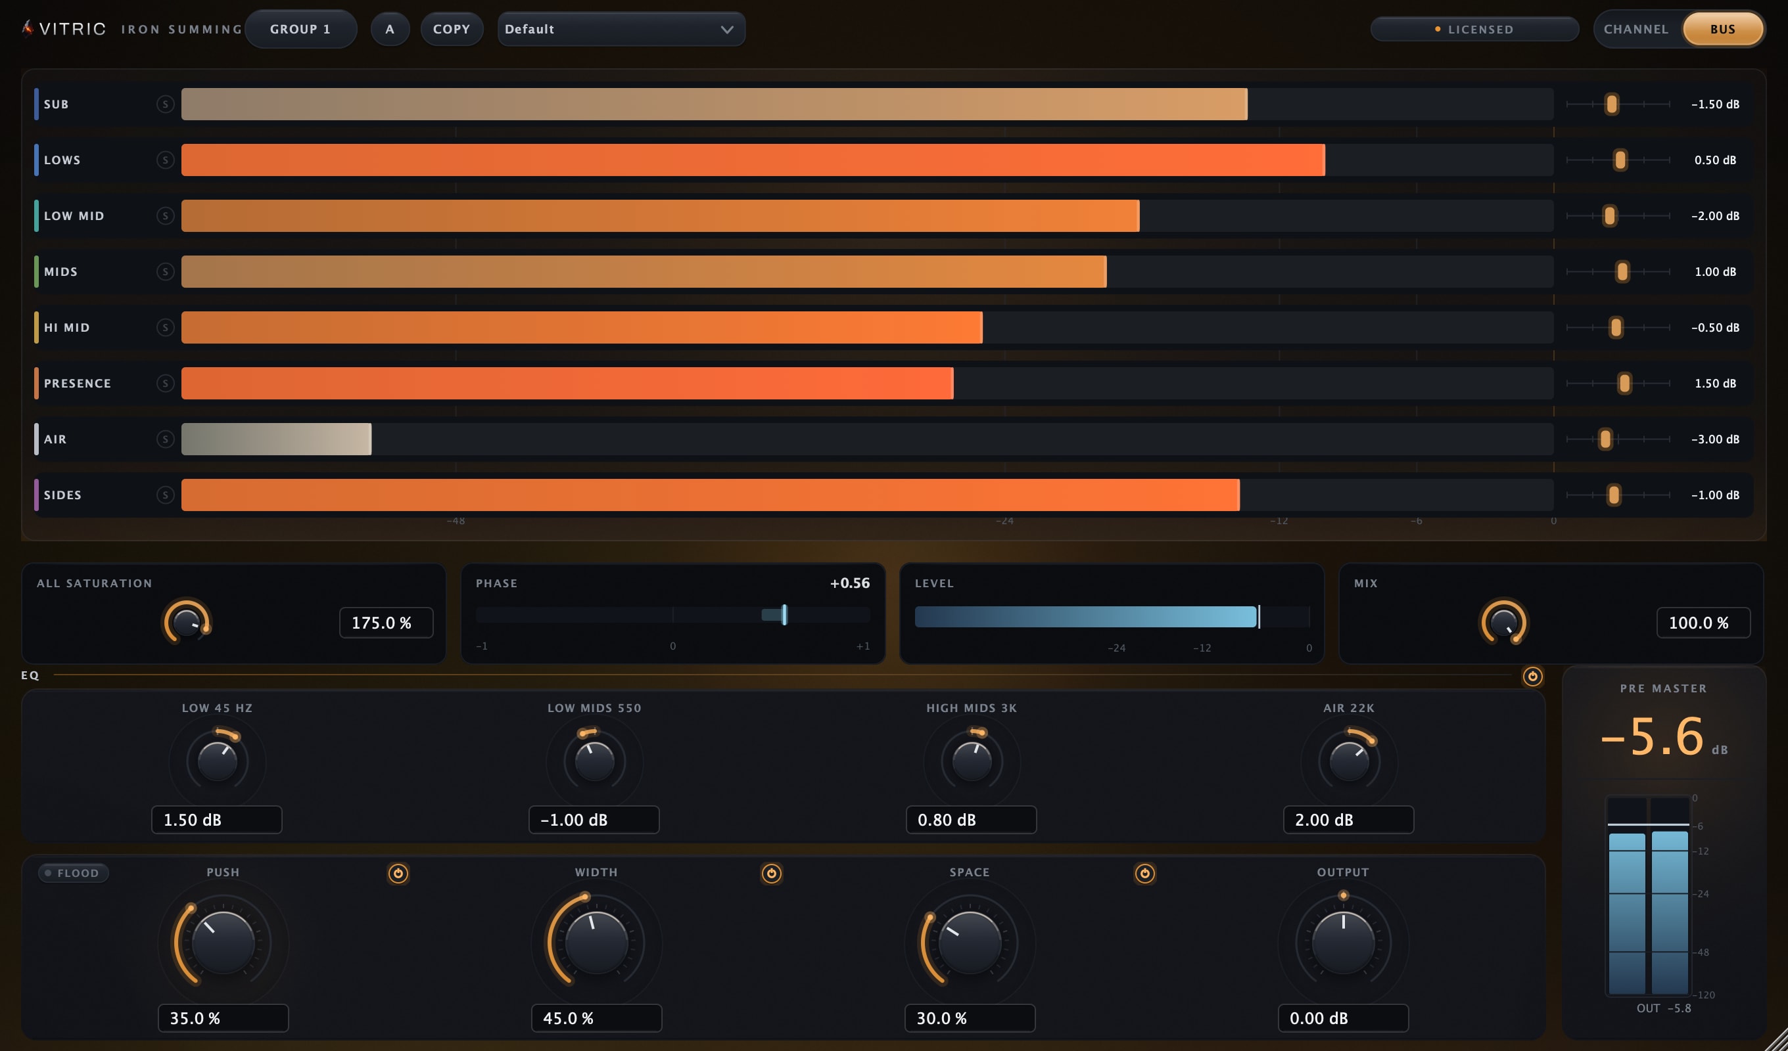Select the A state button
Image resolution: width=1788 pixels, height=1051 pixels.
[390, 29]
